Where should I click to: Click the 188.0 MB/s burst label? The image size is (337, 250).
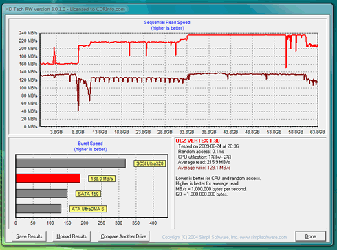pyautogui.click(x=102, y=179)
